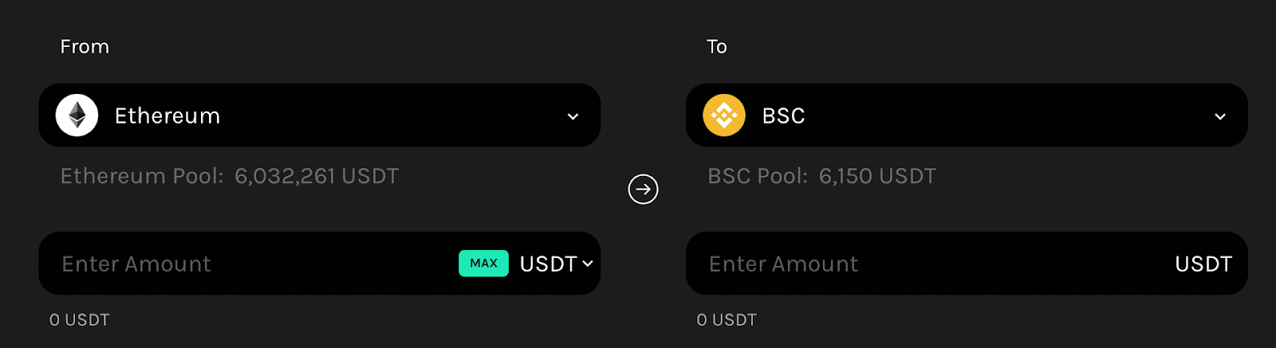Click the Ethereum Pool liquidity text

(x=230, y=176)
